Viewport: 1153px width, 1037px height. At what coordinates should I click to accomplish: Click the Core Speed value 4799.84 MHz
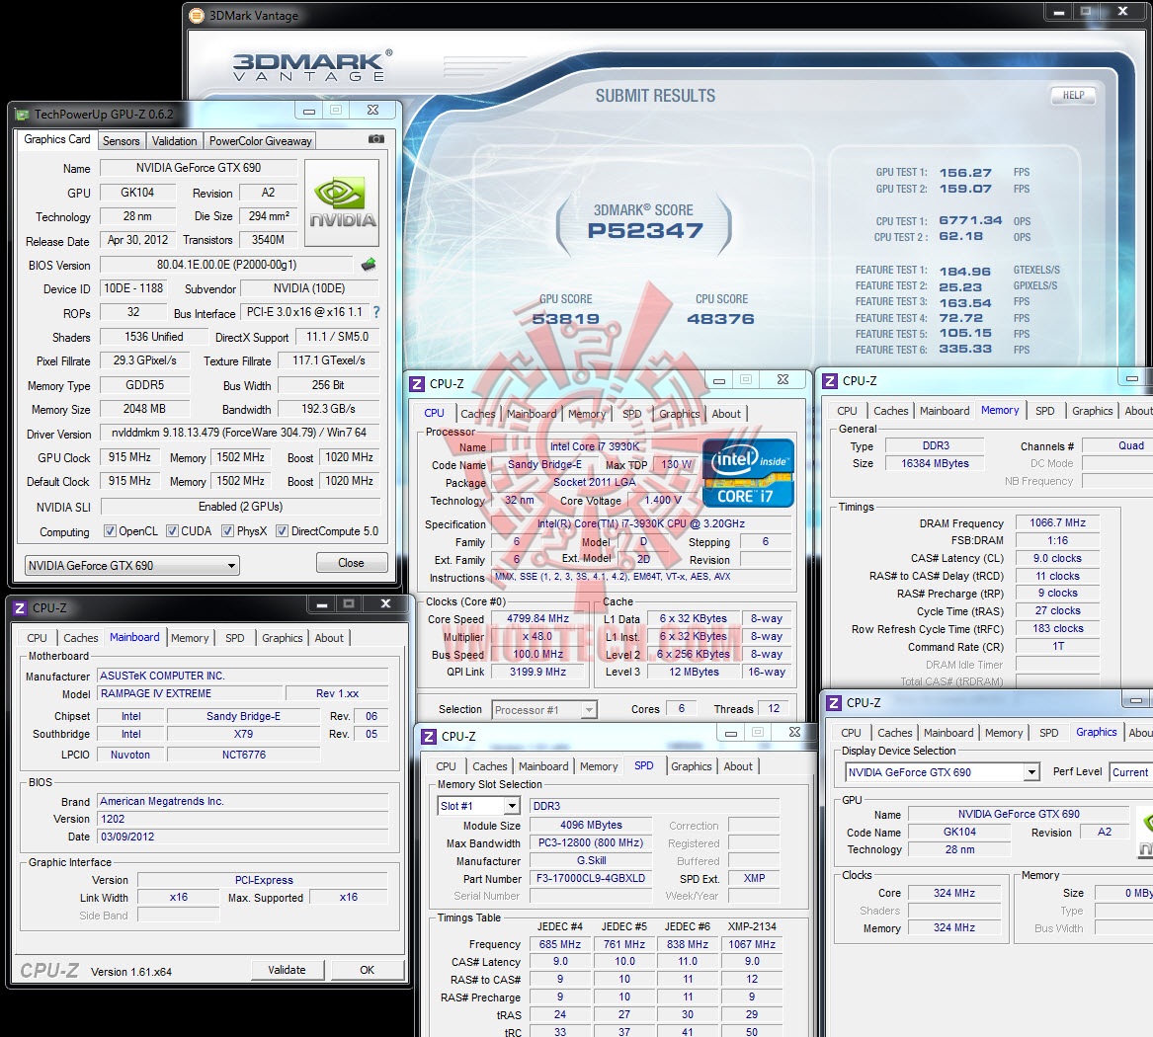point(538,619)
